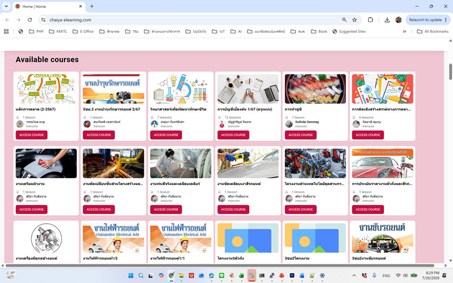
Task: Show hidden tray icons with the chevron
Action: 354,276
